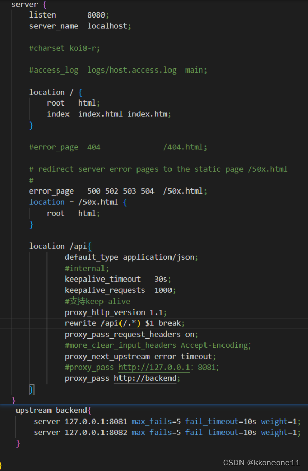This screenshot has width=308, height=471.
Task: Click the '#internal;' comment
Action: click(87, 268)
